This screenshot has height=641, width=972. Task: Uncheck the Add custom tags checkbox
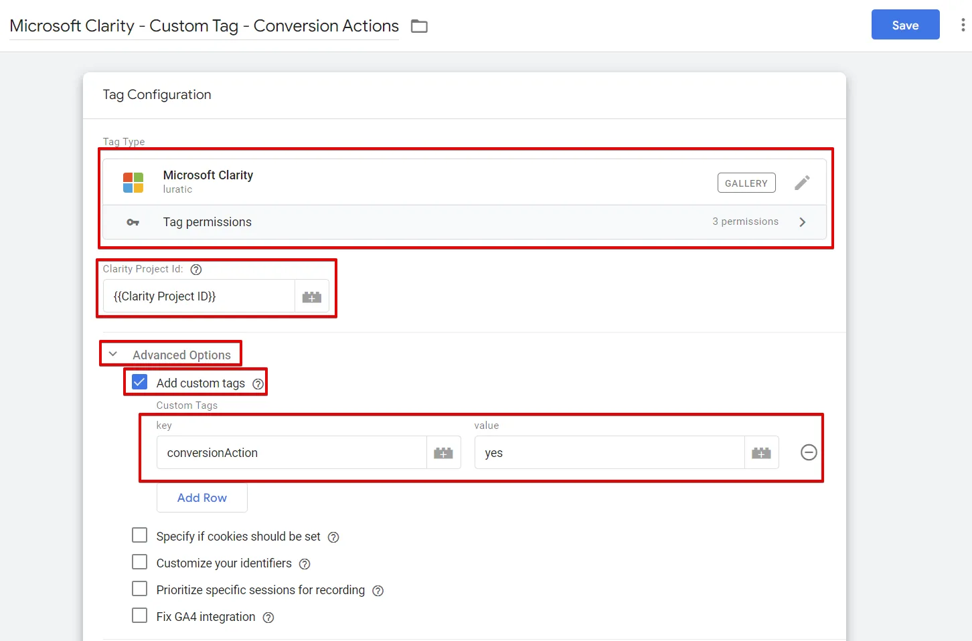[139, 382]
